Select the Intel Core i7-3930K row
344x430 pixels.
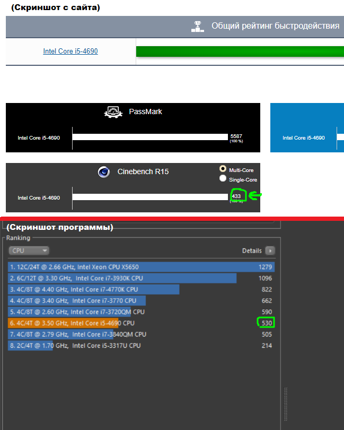pos(142,278)
